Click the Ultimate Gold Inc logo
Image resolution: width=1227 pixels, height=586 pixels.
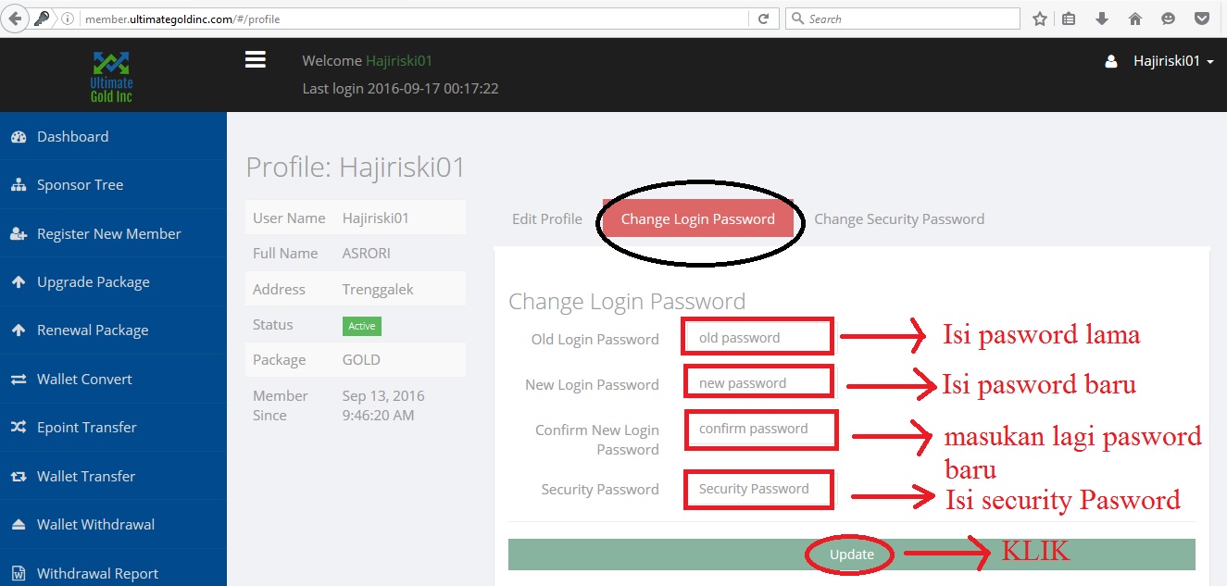tap(110, 75)
